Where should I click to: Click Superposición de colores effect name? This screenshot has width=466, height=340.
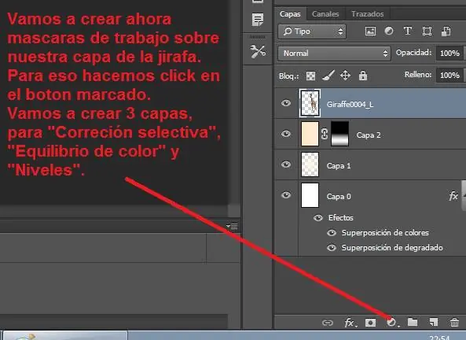pyautogui.click(x=385, y=233)
